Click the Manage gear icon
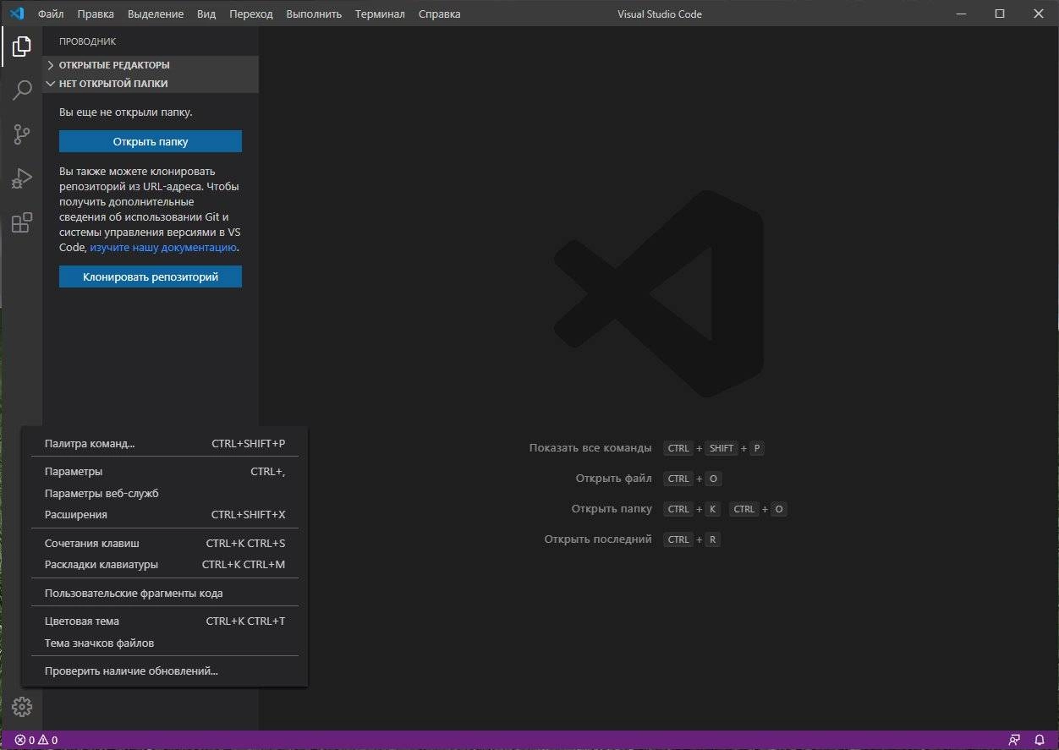This screenshot has width=1059, height=750. (x=21, y=707)
